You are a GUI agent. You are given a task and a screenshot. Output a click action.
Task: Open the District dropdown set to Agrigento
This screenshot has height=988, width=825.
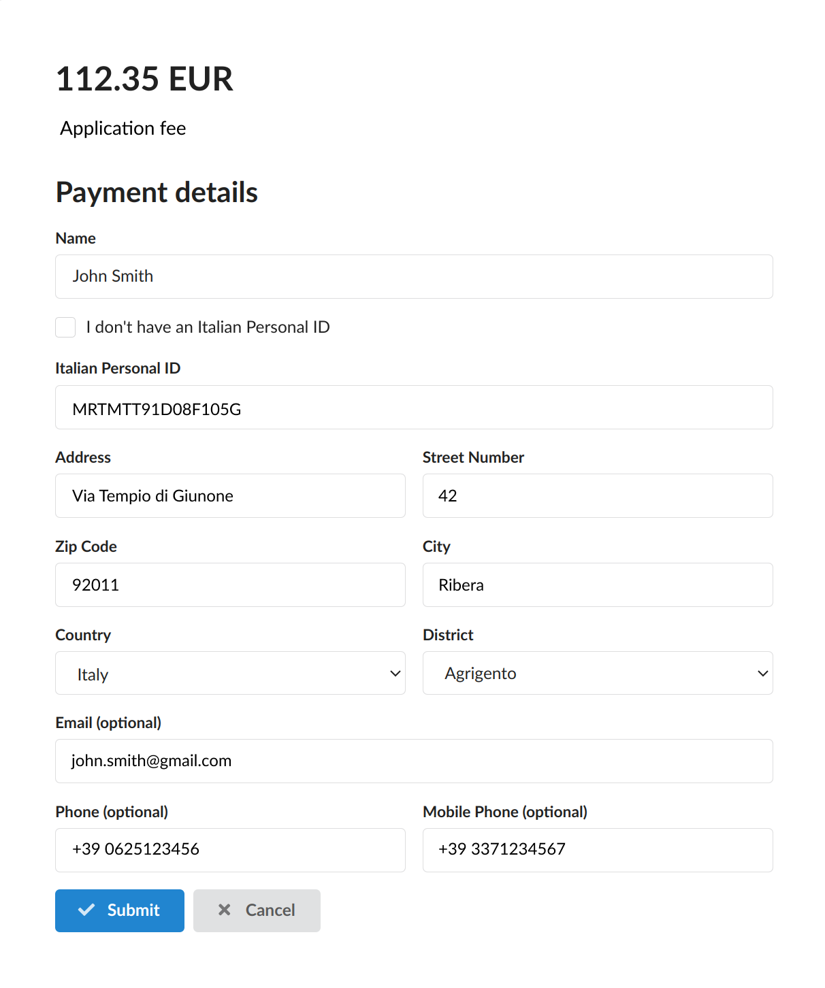pos(598,673)
